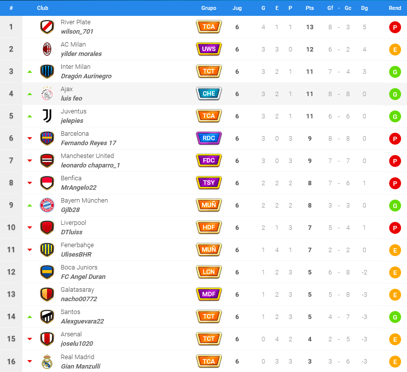Open the Boca Juniors team link
The width and height of the screenshot is (407, 372).
pyautogui.click(x=79, y=267)
